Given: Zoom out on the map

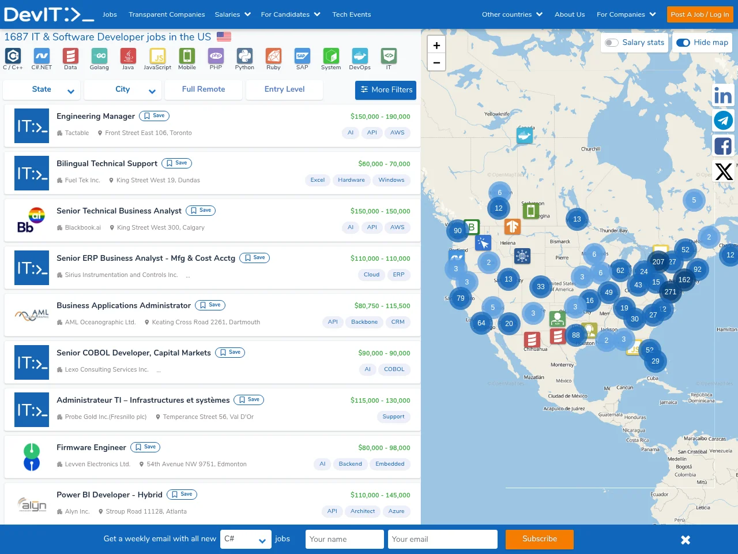Looking at the screenshot, I should pos(436,62).
